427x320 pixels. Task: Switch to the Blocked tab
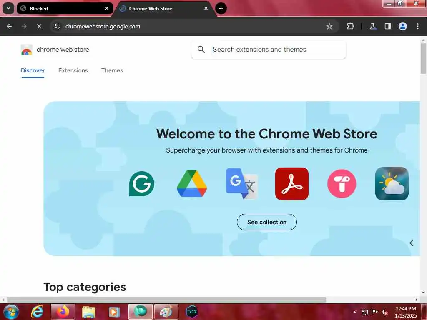click(65, 8)
